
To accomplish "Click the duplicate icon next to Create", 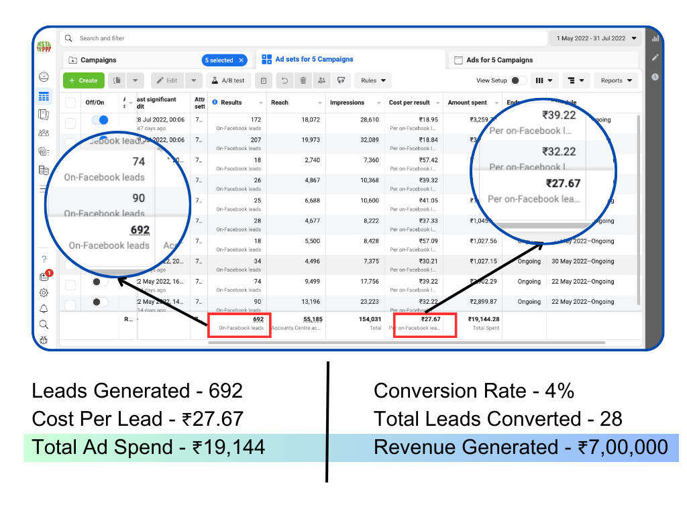I will tap(117, 80).
